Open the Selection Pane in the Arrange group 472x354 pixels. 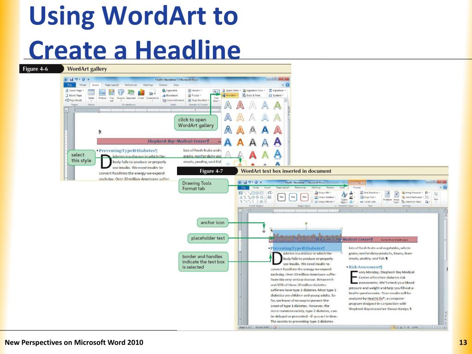[412, 202]
